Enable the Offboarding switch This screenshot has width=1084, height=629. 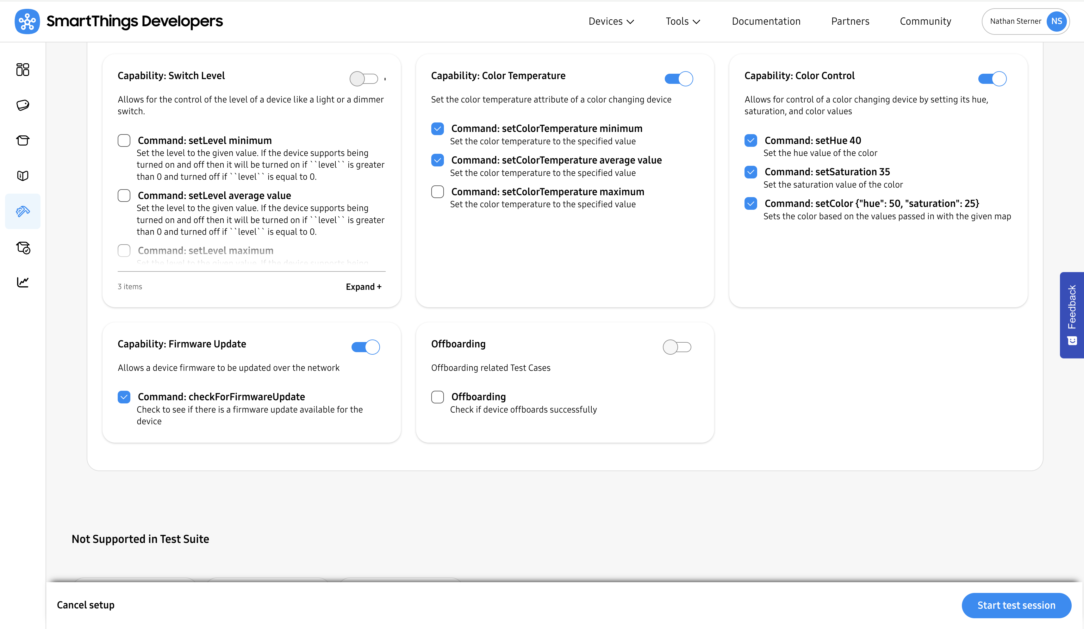677,347
